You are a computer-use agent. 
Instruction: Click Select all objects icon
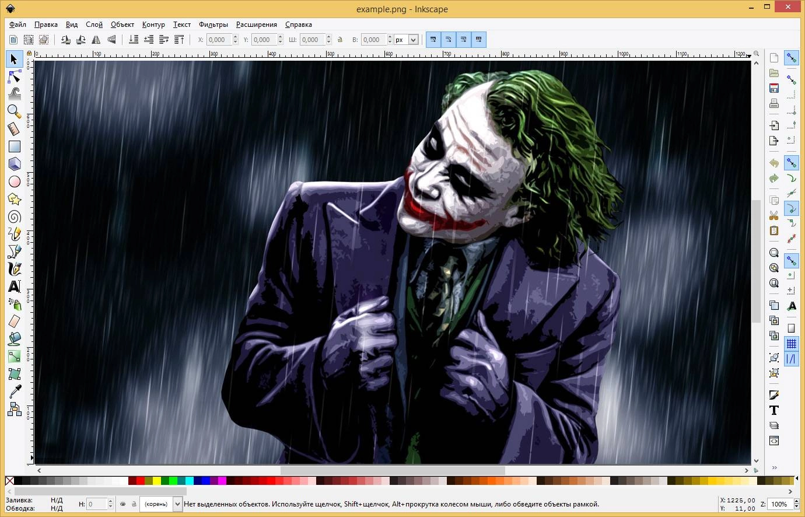click(x=13, y=40)
